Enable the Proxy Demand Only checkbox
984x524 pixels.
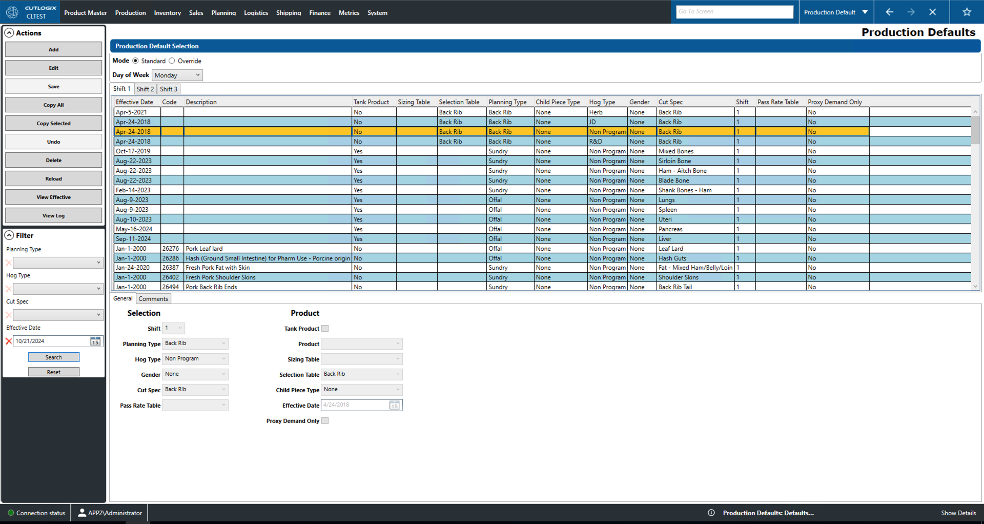pos(325,421)
